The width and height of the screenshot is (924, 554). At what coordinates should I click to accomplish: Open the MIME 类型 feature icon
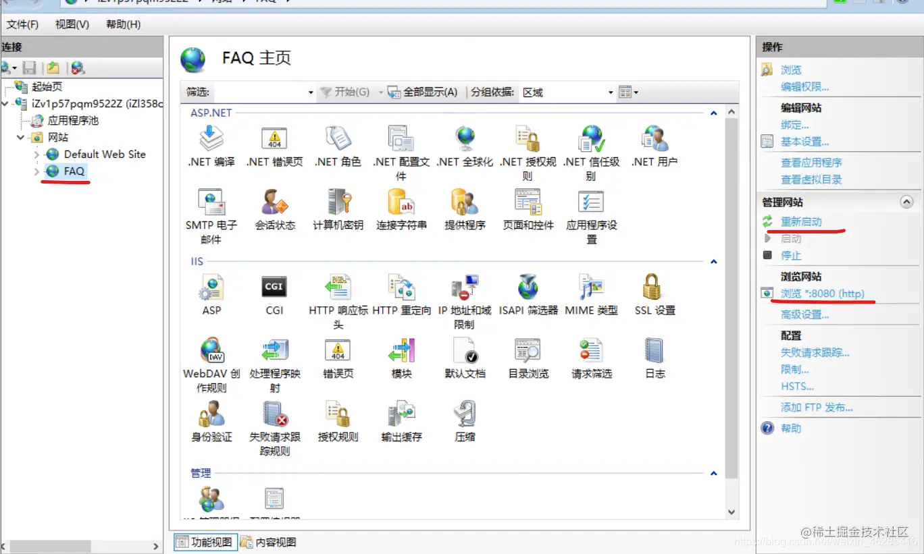[x=592, y=287]
